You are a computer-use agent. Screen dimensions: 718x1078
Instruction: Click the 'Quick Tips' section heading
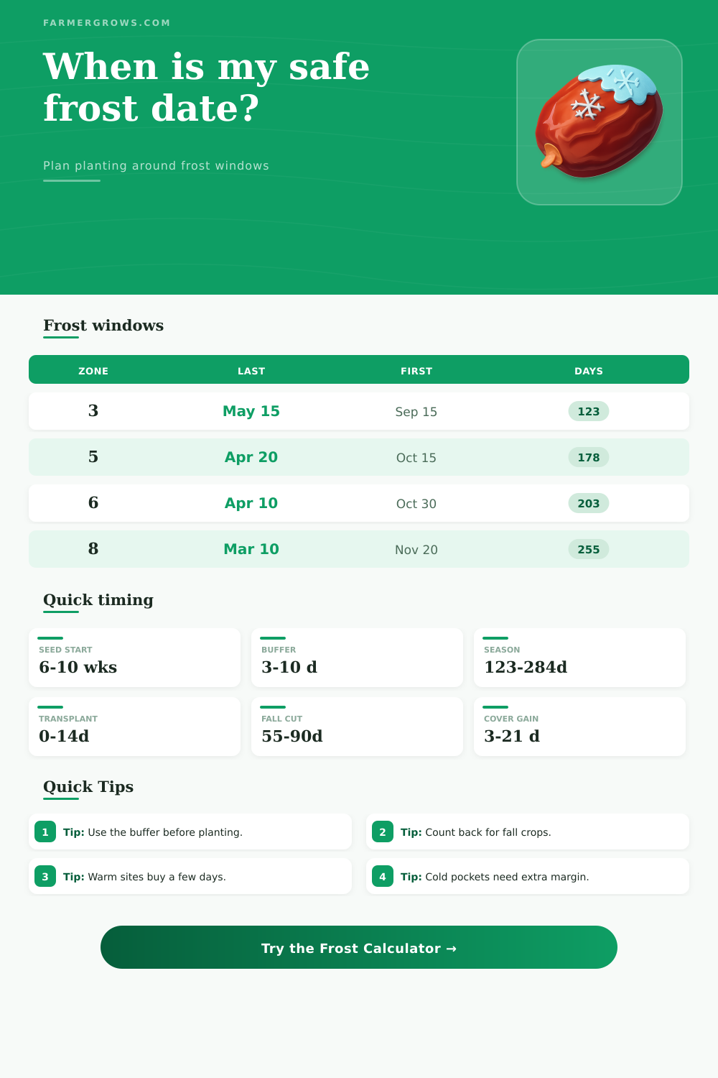88,787
